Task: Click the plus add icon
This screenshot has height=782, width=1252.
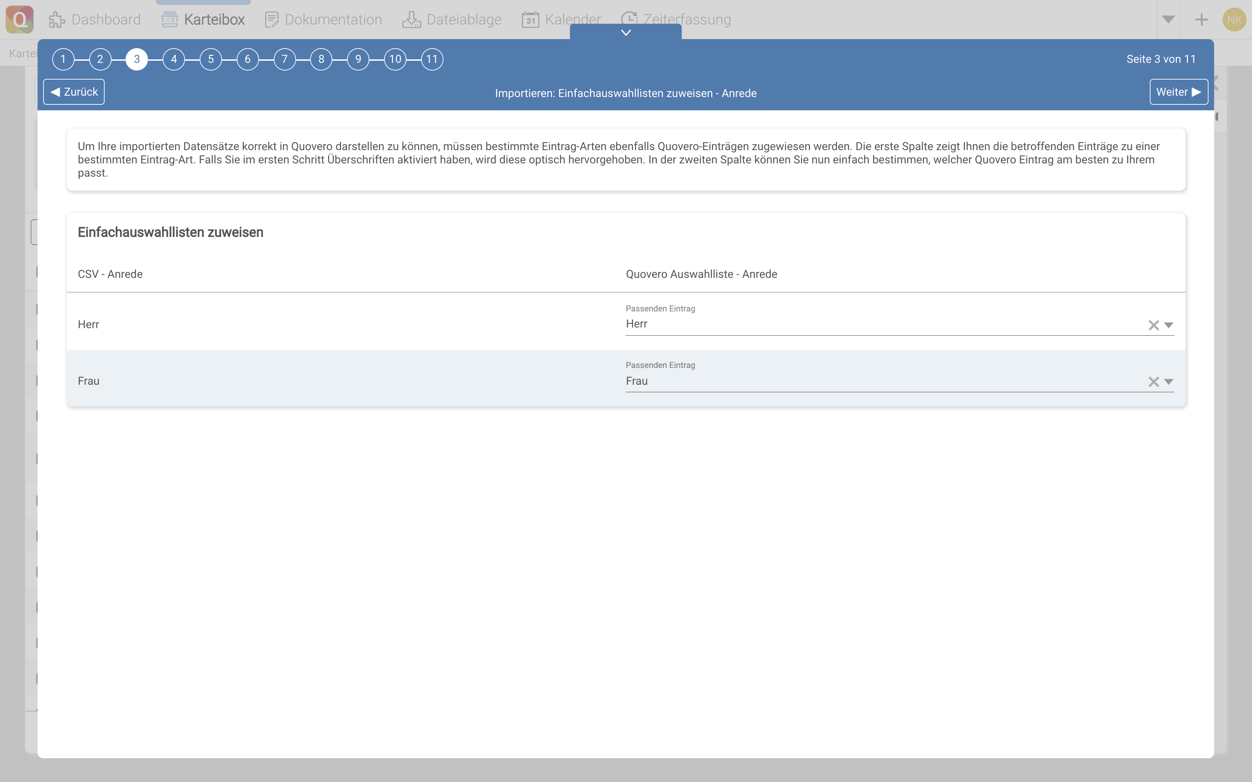Action: [x=1201, y=20]
